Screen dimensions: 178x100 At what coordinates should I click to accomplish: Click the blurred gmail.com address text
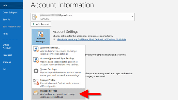[x=56, y=15]
